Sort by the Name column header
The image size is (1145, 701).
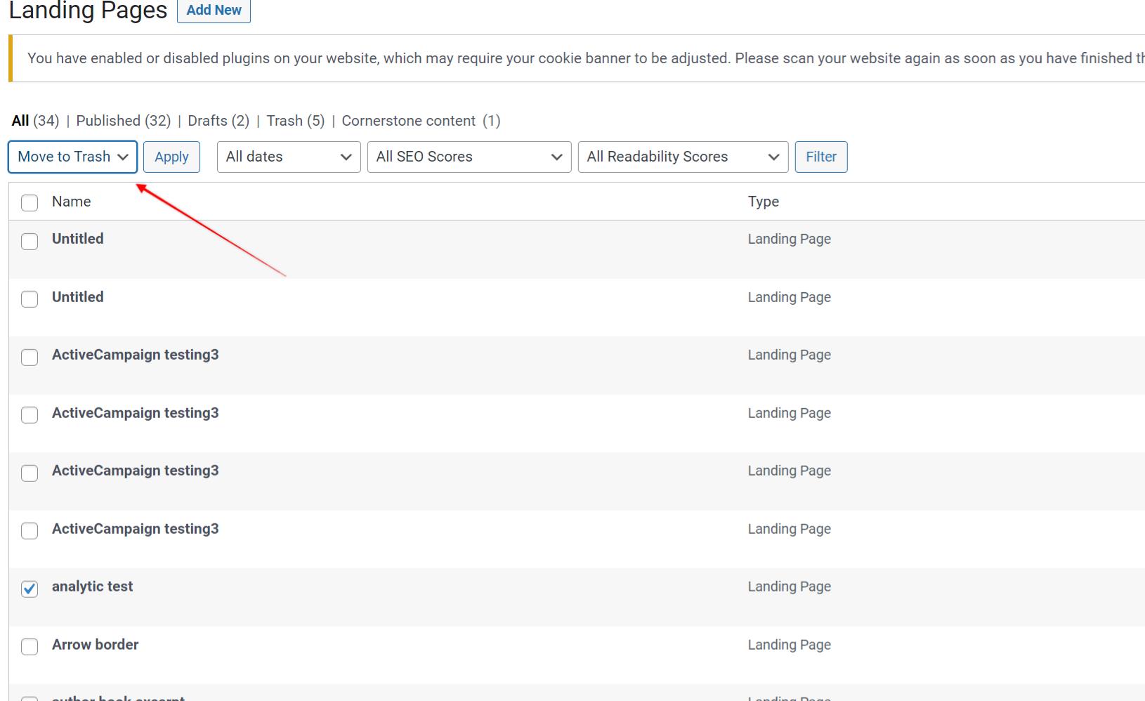71,202
